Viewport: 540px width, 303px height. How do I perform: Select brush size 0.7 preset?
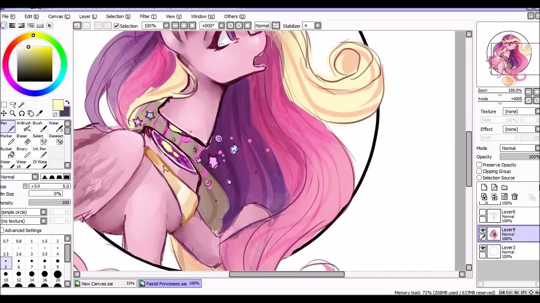(x=6, y=242)
